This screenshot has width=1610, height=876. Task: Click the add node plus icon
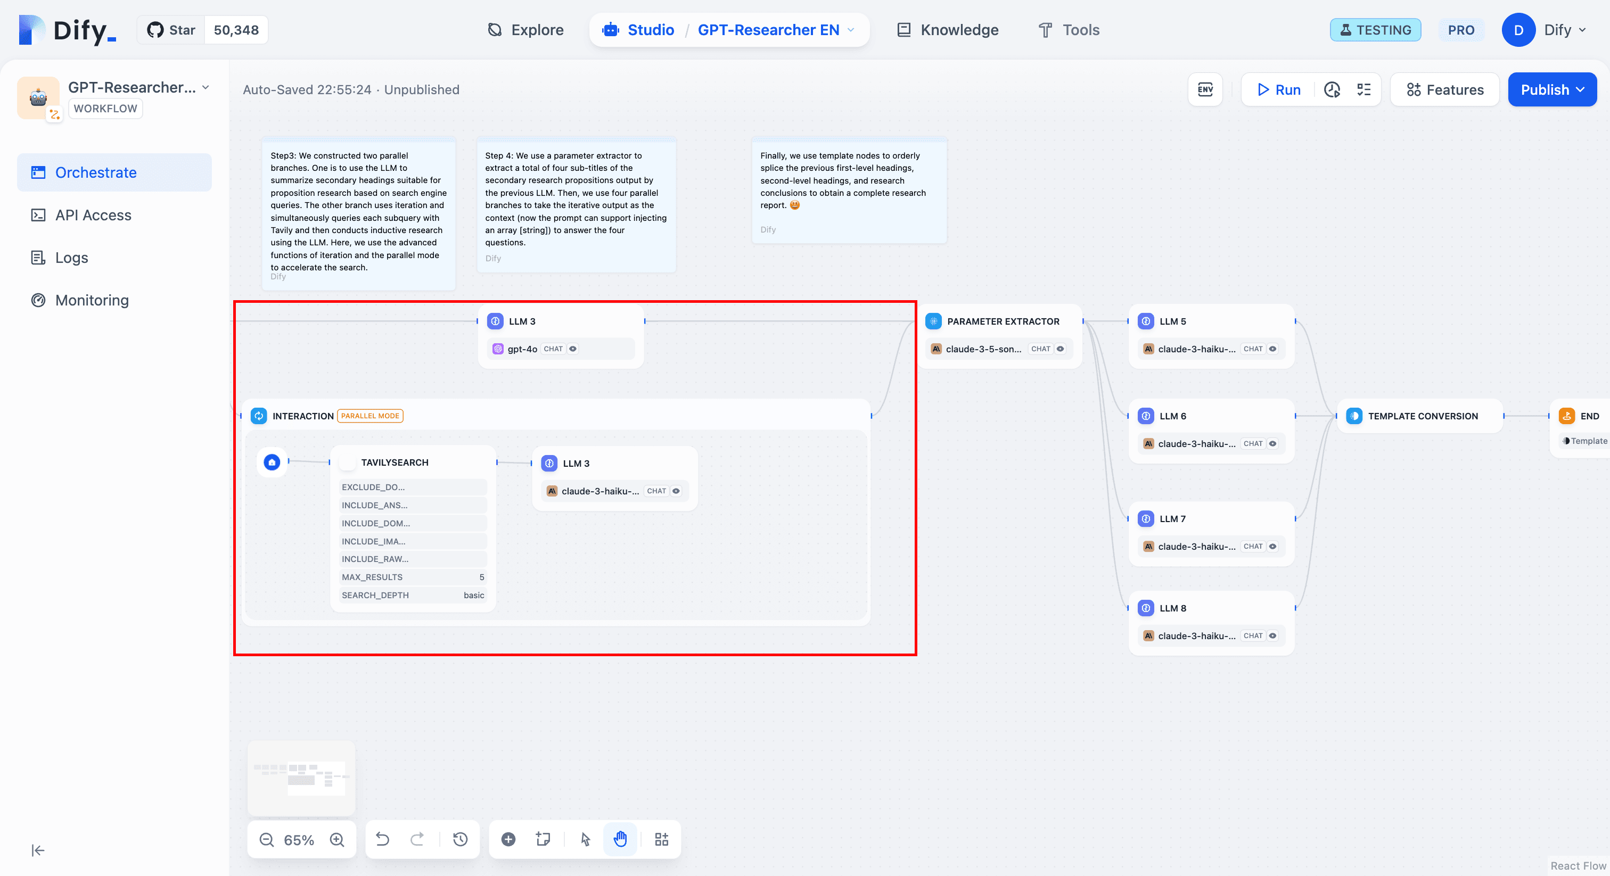pyautogui.click(x=508, y=839)
